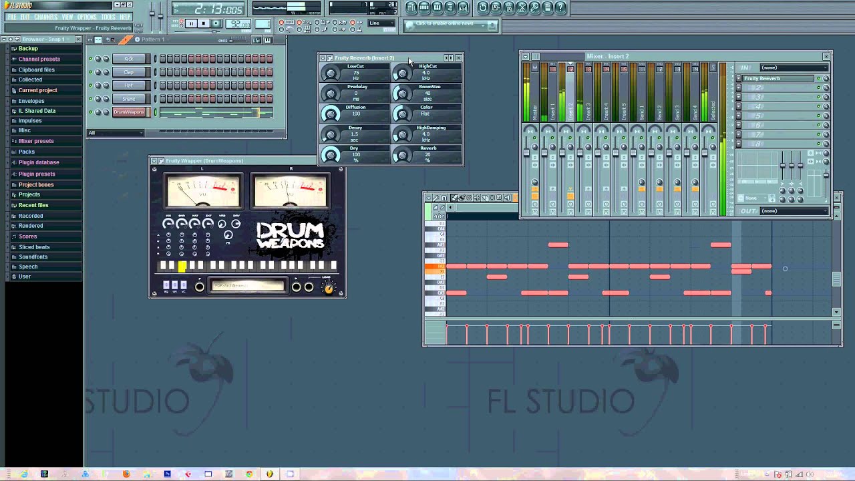Screen dimensions: 855x481
Task: Toggle first step of Kick channel
Action: point(163,58)
